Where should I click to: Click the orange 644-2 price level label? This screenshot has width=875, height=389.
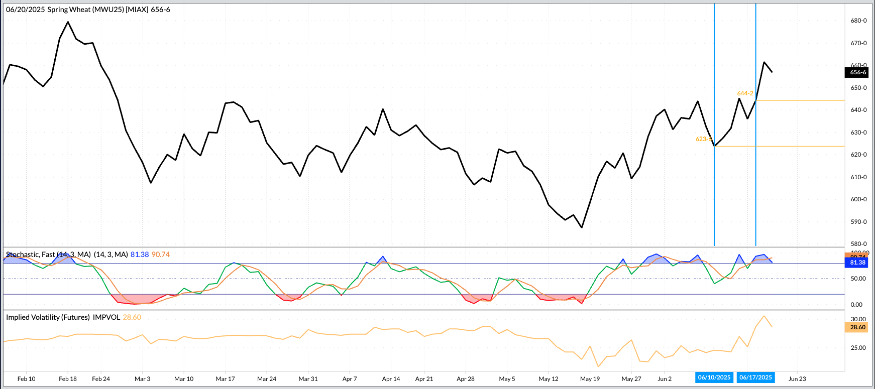point(745,93)
